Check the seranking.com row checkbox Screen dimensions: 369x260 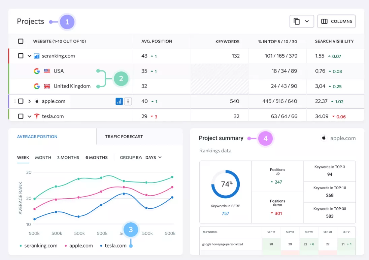point(21,56)
